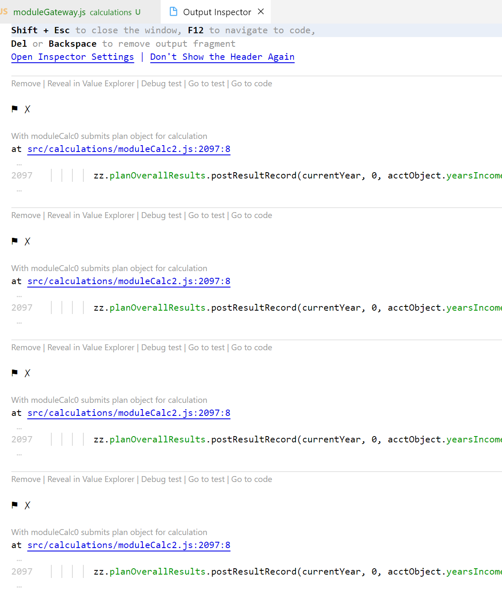Open the moduleCalc2.js:2097:8 file link
502x591 pixels.
click(128, 149)
